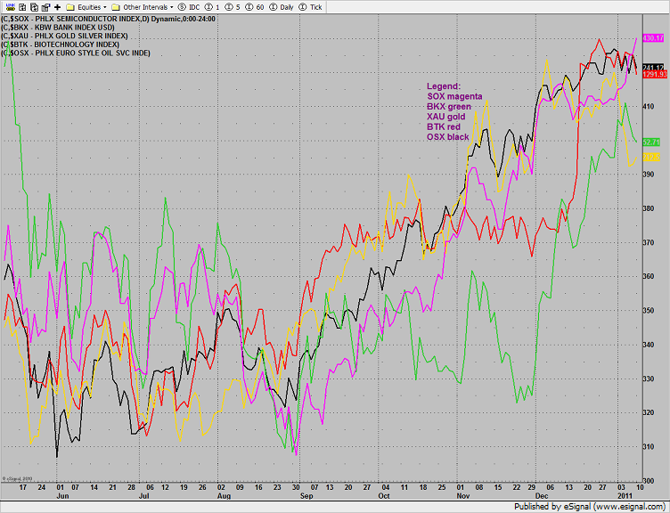Click the Nov month label on time axis
Viewport: 670px width, 513px height.
click(463, 496)
